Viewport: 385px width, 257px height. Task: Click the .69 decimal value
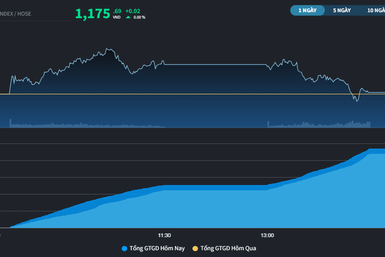click(x=117, y=11)
